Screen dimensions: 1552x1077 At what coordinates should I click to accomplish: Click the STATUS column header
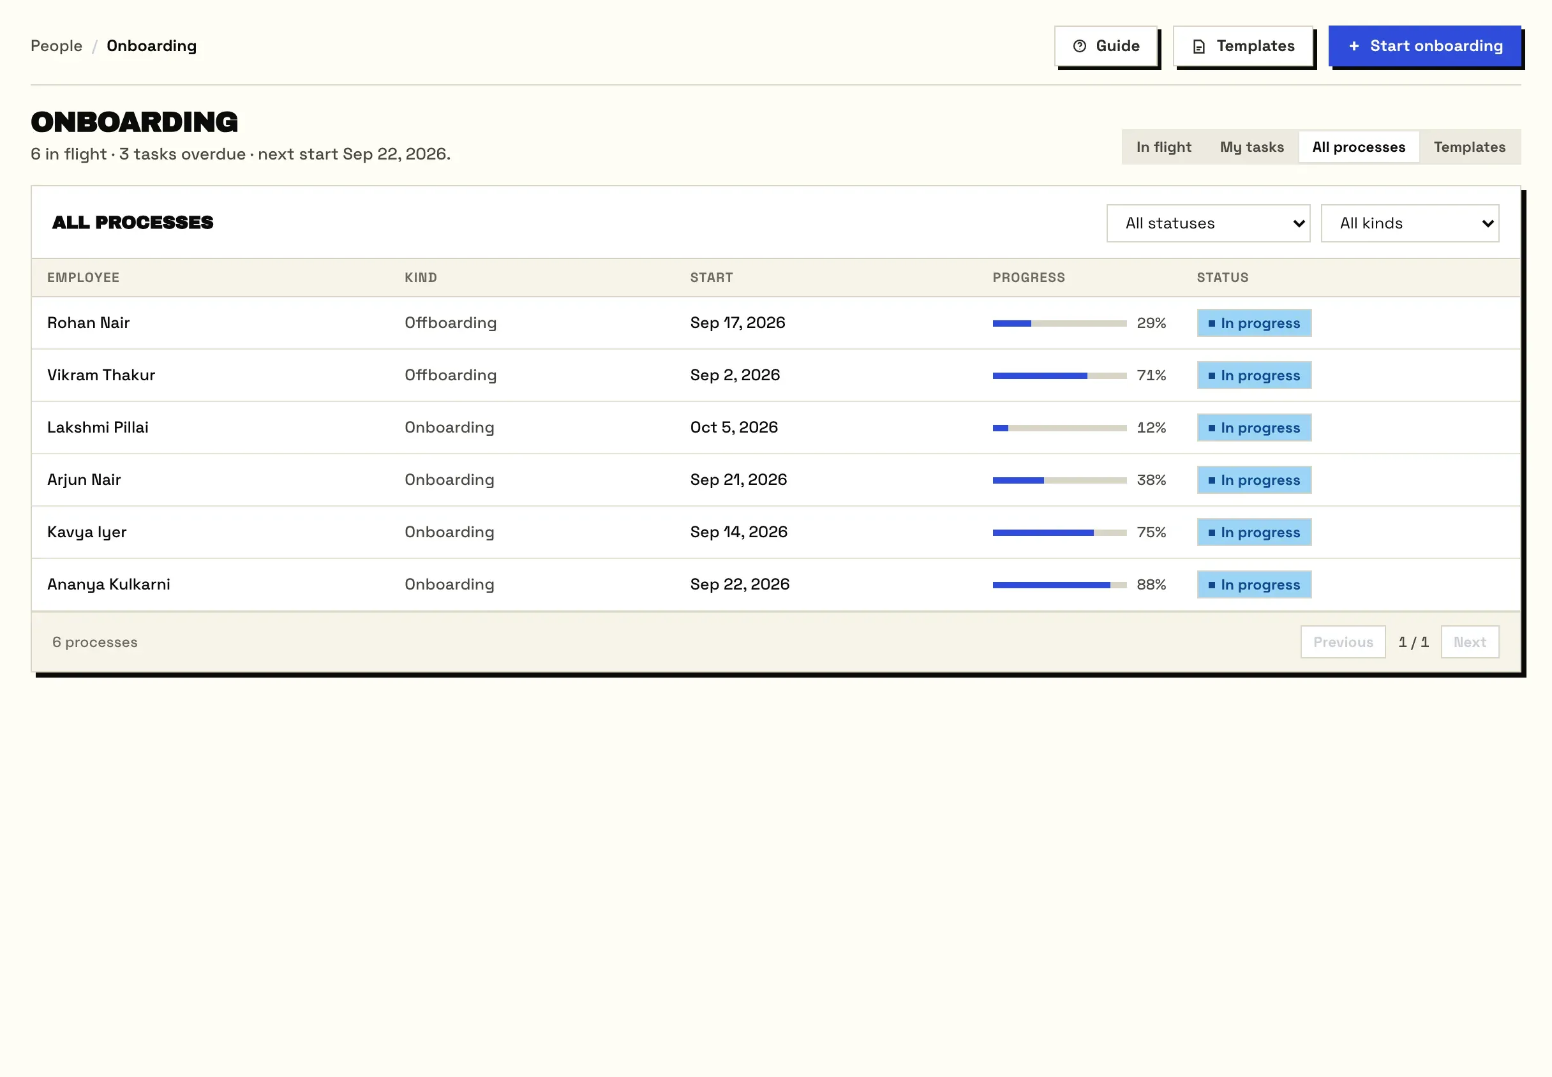(1223, 278)
